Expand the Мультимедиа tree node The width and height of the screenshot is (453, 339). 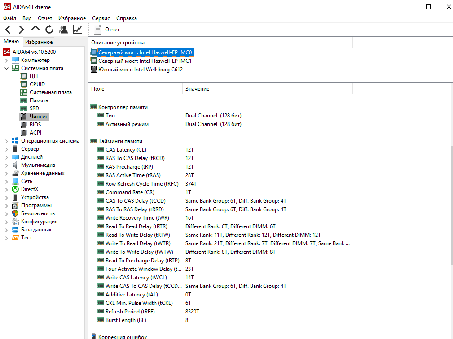tap(6, 165)
